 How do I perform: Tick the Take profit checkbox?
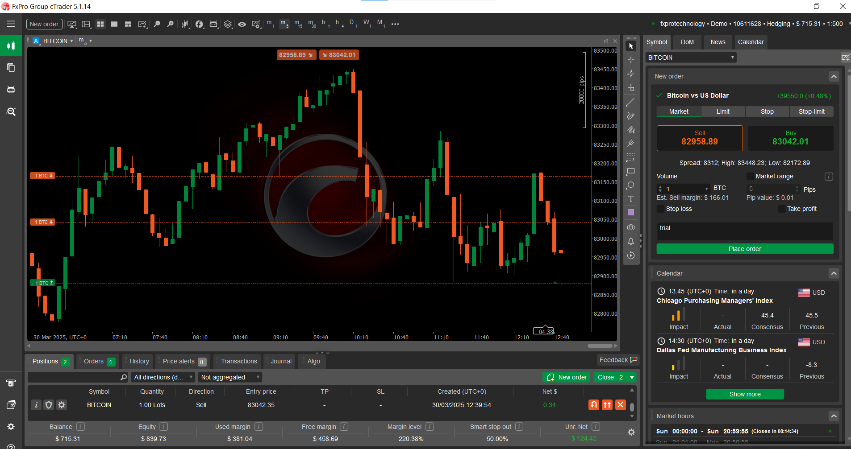click(781, 209)
